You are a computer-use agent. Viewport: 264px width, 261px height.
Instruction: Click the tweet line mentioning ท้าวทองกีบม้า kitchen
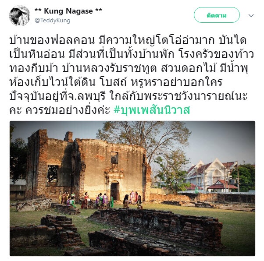click(x=132, y=54)
